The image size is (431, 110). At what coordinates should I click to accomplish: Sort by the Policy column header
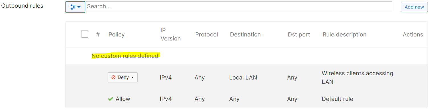(x=117, y=34)
